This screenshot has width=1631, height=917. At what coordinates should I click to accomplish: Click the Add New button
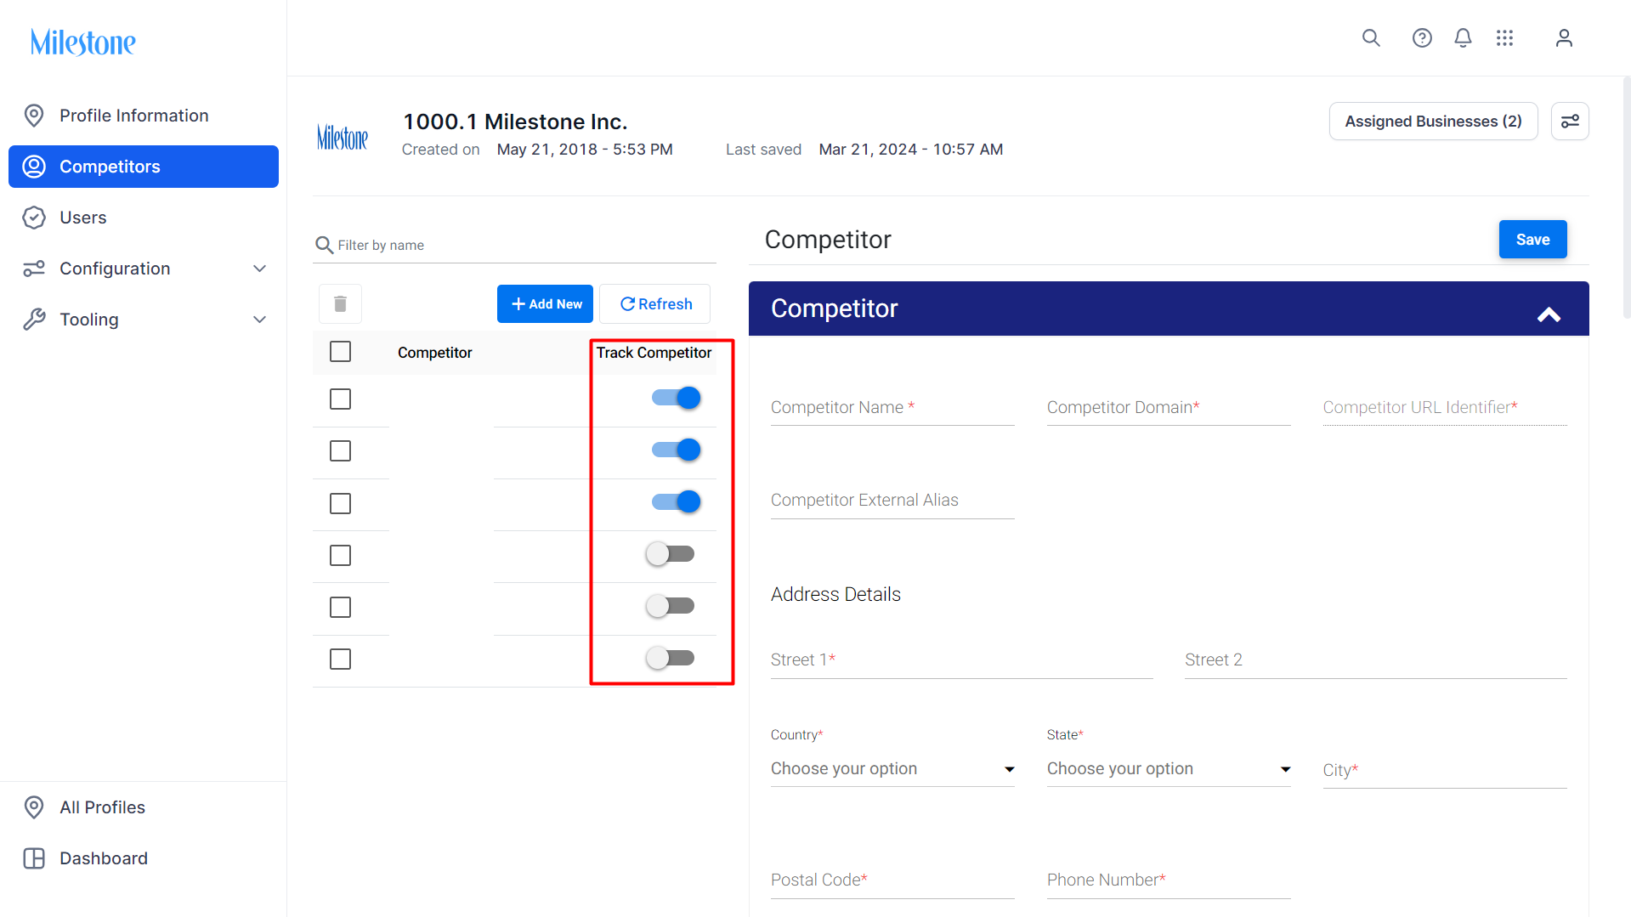pyautogui.click(x=545, y=304)
